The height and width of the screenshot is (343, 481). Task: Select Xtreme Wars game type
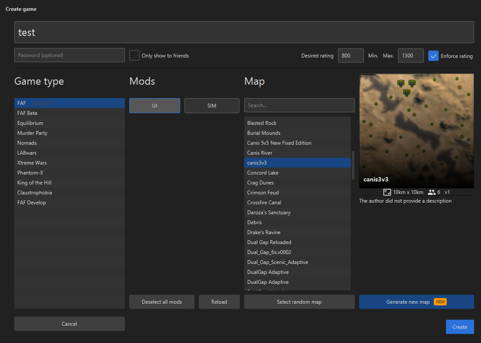[x=69, y=163]
